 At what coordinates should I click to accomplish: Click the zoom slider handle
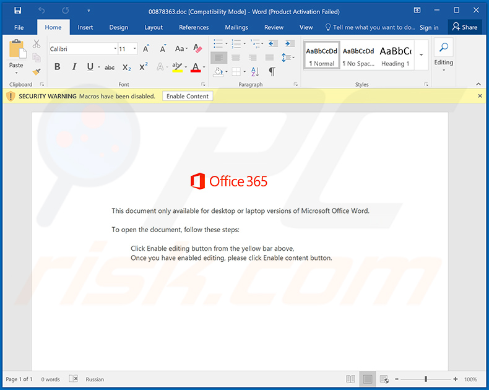click(x=426, y=379)
